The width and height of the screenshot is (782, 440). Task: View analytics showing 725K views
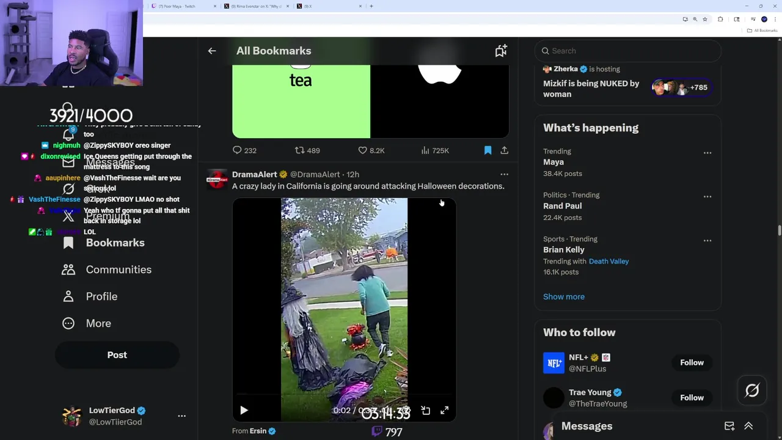(x=435, y=150)
